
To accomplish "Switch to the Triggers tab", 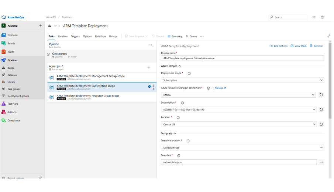I will point(75,36).
